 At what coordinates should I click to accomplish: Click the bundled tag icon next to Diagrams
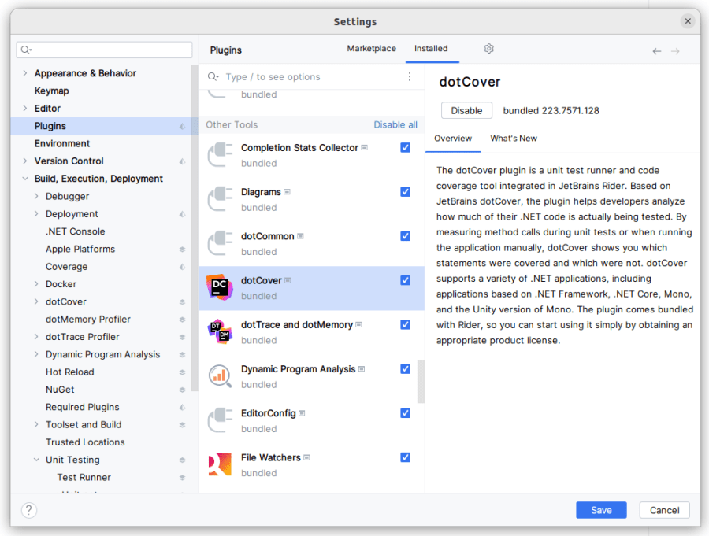click(287, 192)
